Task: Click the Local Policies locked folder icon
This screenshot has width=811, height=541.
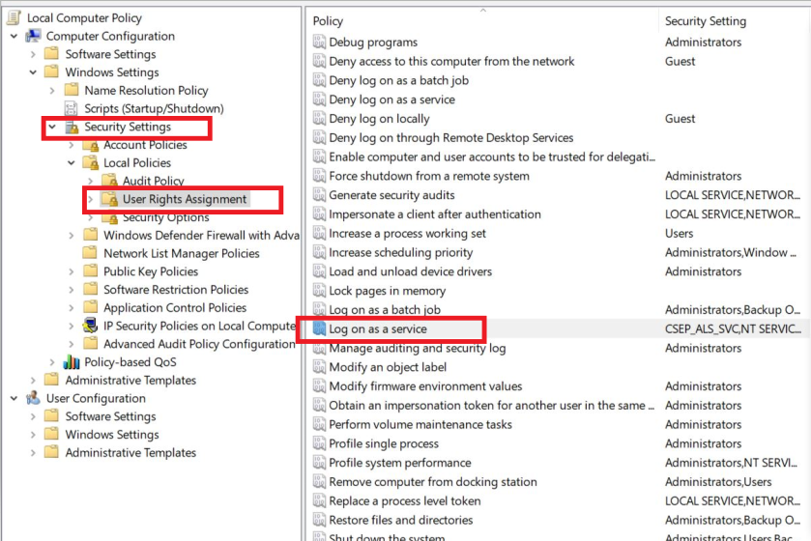Action: click(91, 162)
